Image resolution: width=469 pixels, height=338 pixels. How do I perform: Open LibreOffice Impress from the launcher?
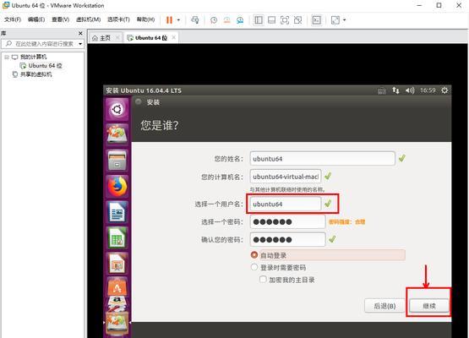coord(117,264)
